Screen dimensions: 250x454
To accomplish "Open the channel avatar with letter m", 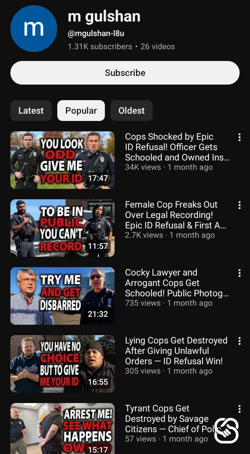I will 34,29.
